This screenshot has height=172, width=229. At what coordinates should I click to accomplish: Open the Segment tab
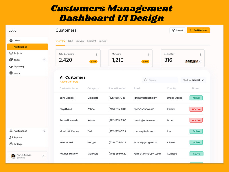92,41
